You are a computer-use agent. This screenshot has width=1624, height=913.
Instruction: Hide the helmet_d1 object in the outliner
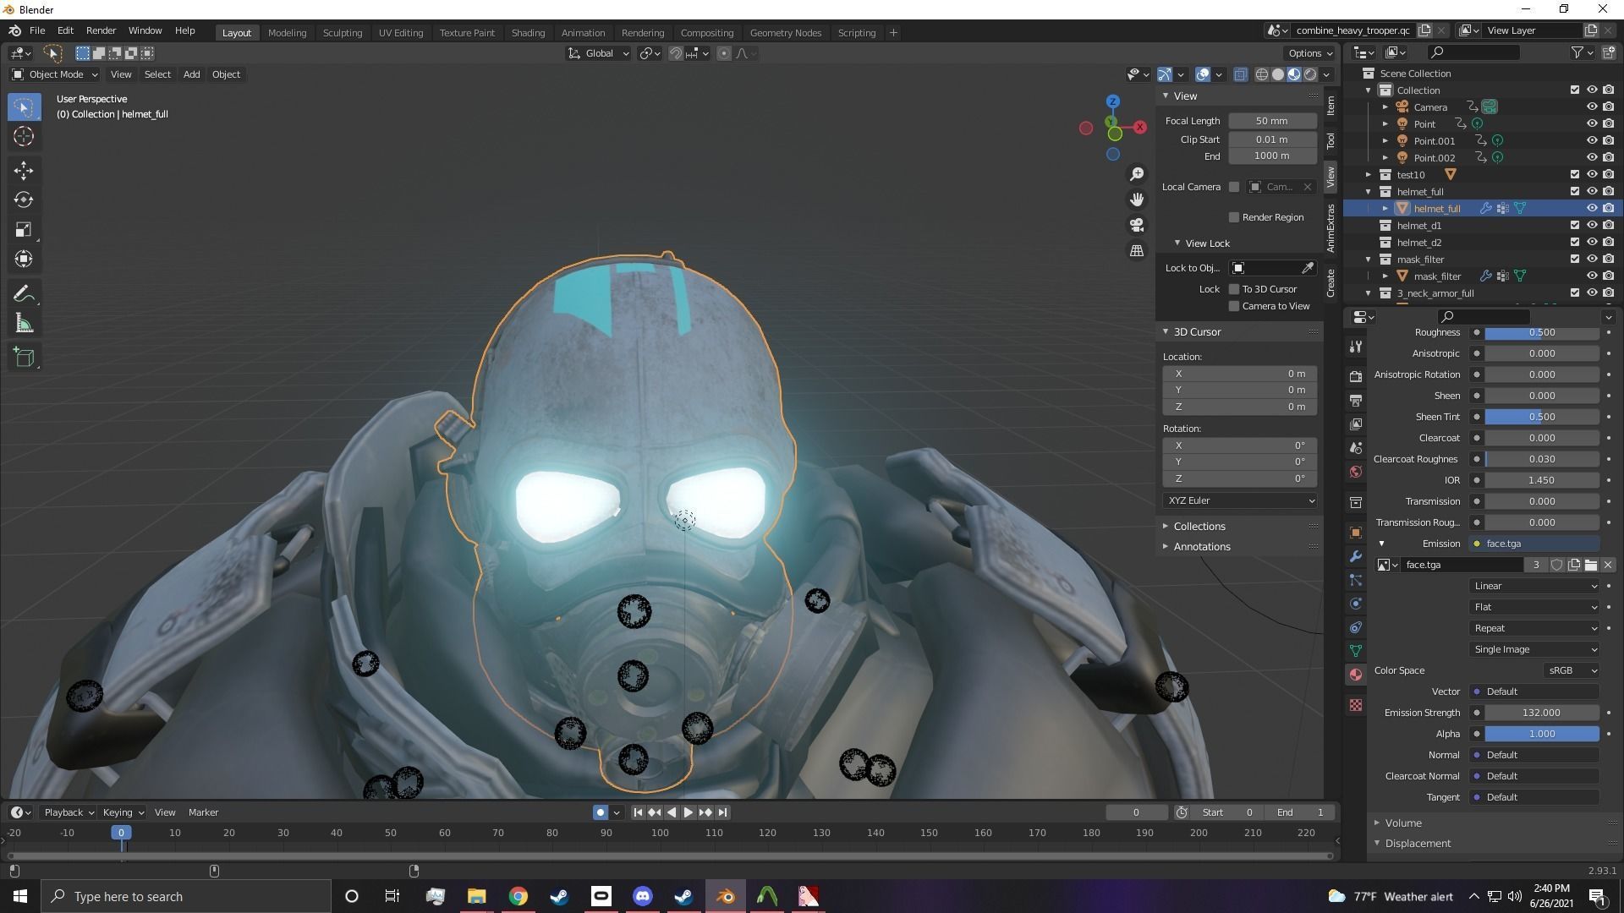pyautogui.click(x=1592, y=226)
